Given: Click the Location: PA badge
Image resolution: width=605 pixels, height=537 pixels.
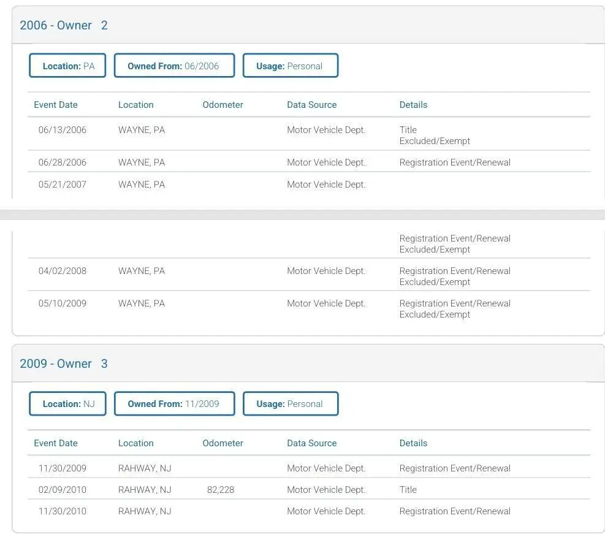Looking at the screenshot, I should (x=68, y=66).
